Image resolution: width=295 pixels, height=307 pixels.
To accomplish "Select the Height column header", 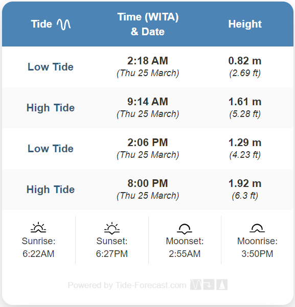I will coord(245,24).
